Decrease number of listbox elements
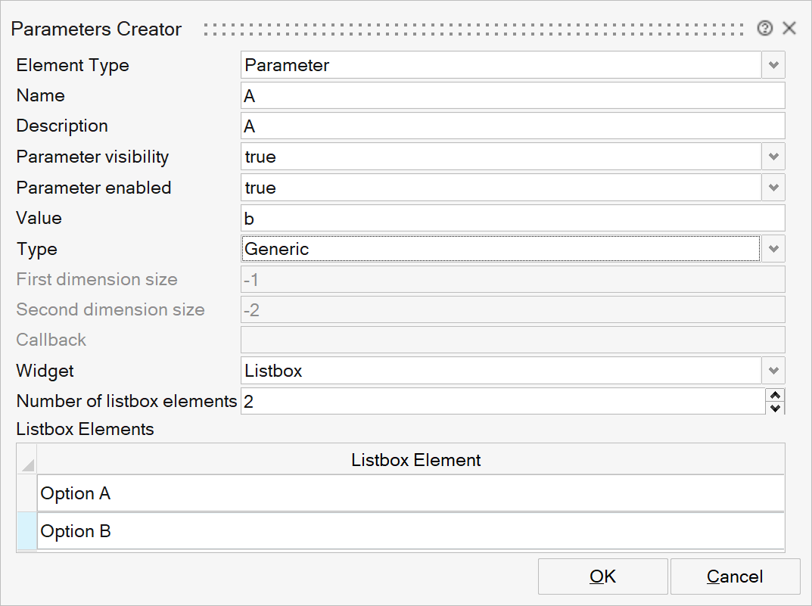 click(775, 409)
